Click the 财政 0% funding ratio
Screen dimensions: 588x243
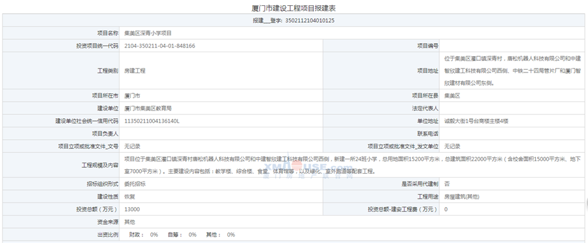tap(144, 235)
